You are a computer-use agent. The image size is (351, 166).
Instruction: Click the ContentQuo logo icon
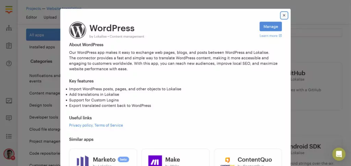pyautogui.click(x=227, y=161)
